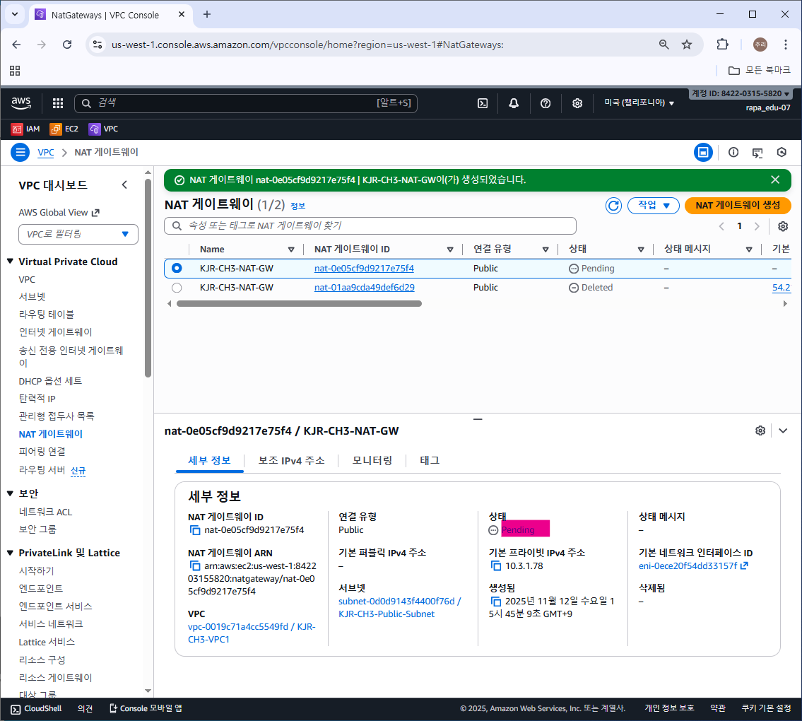Open the tutorials panel icon
Image resolution: width=802 pixels, height=721 pixels.
tap(757, 153)
